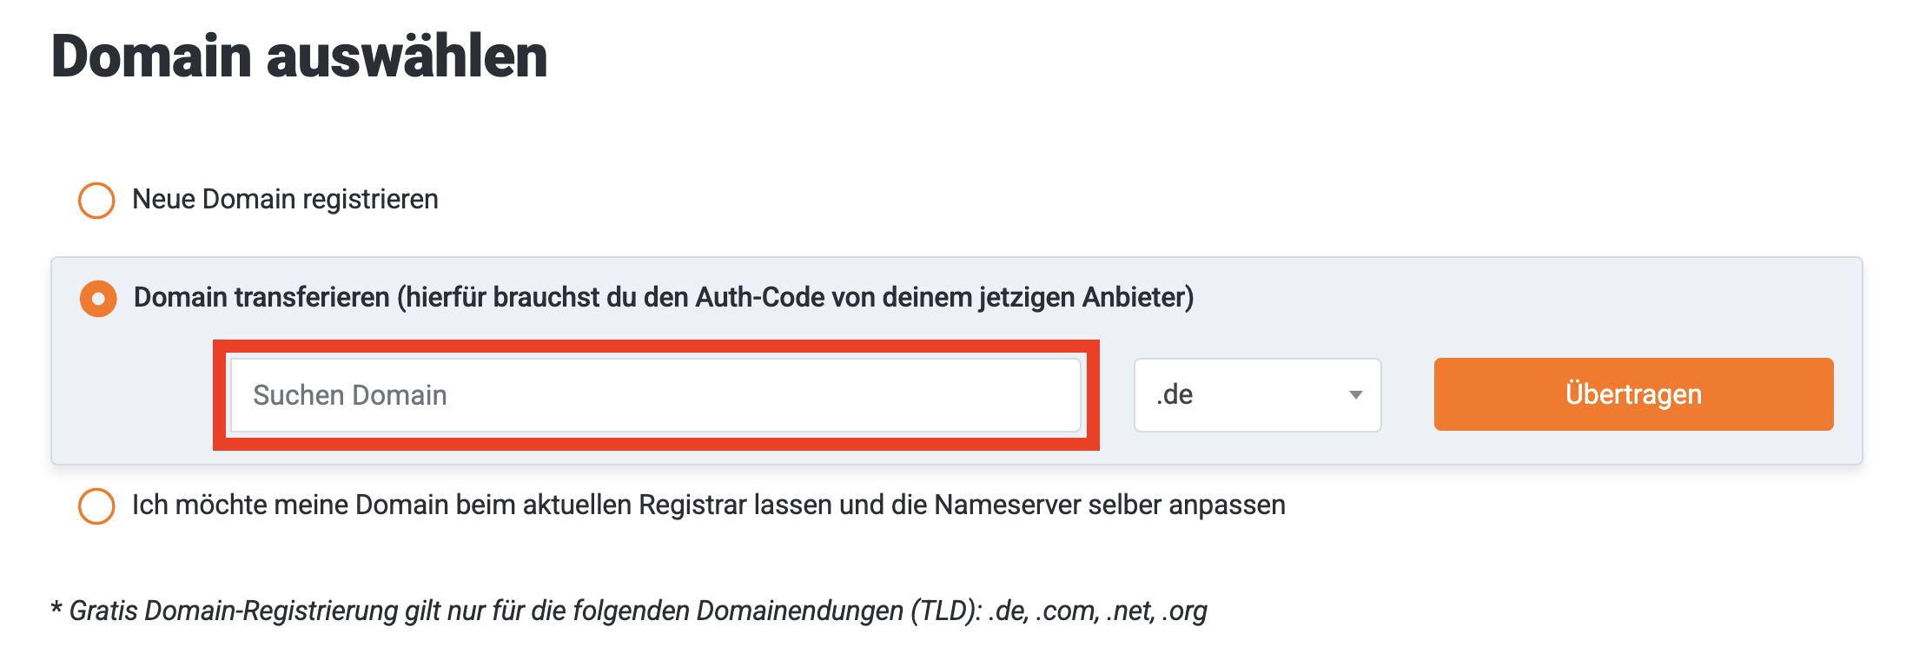
Task: Click the empty circle beside "Ich möchte meine Domain"
Action: [96, 506]
